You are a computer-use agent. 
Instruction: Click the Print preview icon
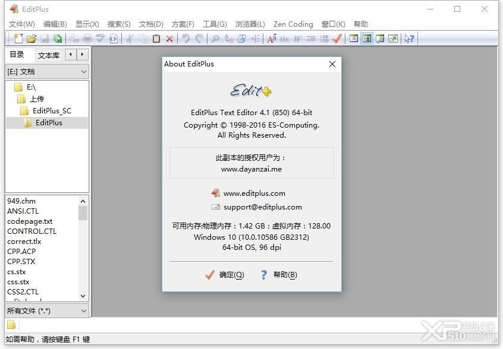pyautogui.click(x=74, y=39)
